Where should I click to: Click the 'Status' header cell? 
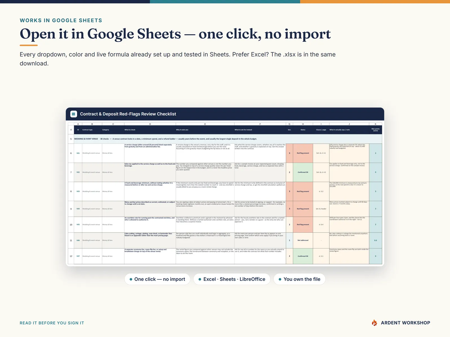tap(303, 130)
